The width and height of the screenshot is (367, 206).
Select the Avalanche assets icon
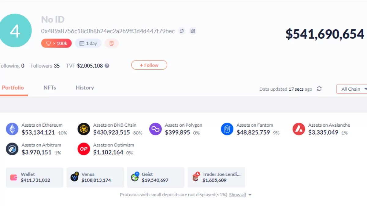click(299, 129)
